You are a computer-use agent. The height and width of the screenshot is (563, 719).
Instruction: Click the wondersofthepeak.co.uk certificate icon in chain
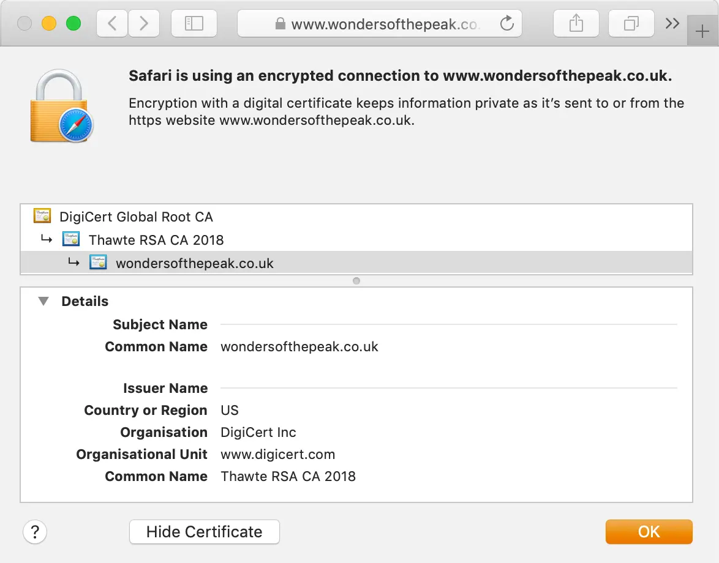coord(98,262)
